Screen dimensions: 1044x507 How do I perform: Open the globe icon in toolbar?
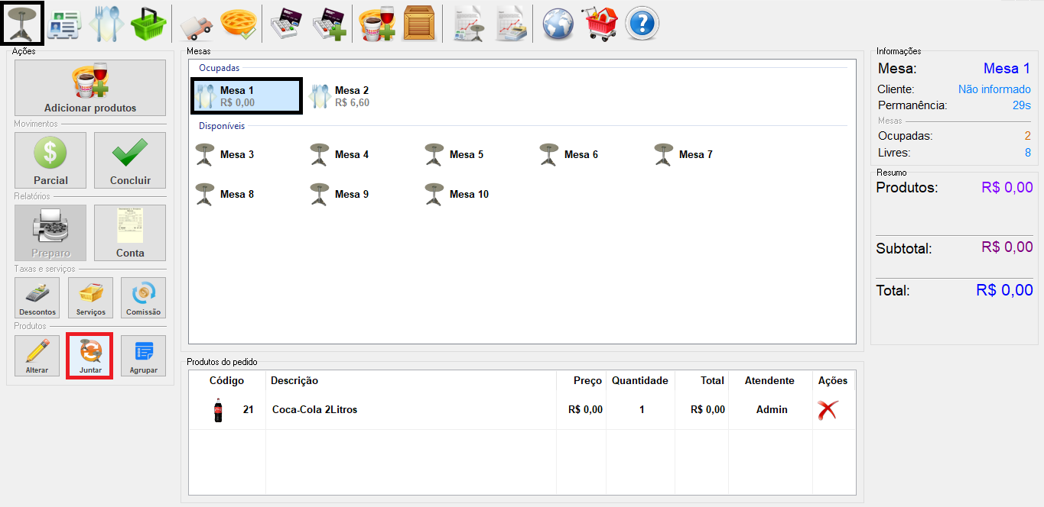click(x=558, y=24)
